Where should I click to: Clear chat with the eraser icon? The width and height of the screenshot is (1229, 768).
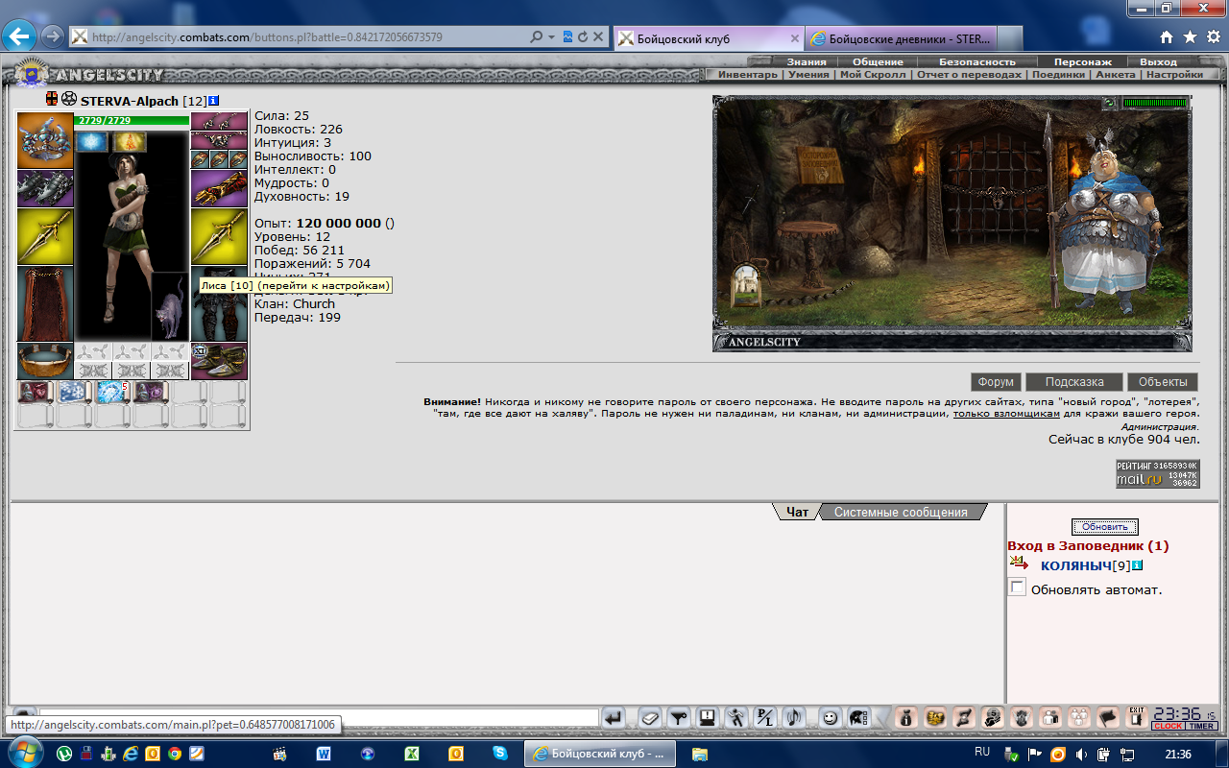(x=650, y=716)
